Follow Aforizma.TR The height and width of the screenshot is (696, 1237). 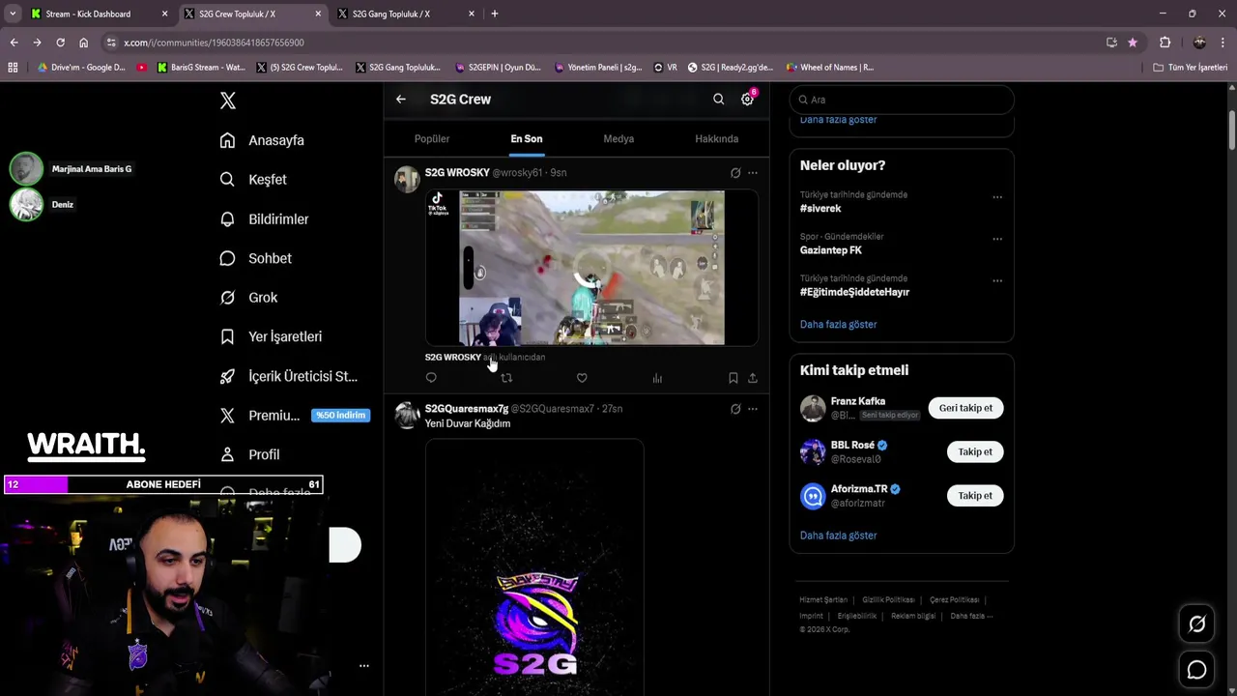tap(975, 496)
